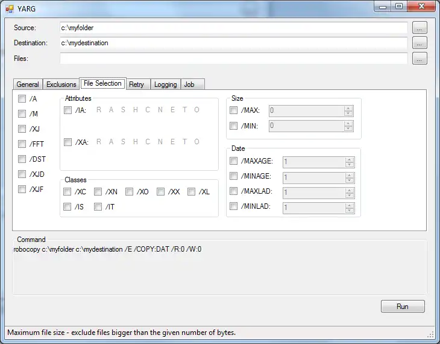Switch to the Job tab
Viewport: 440px width, 344px height.
[192, 84]
